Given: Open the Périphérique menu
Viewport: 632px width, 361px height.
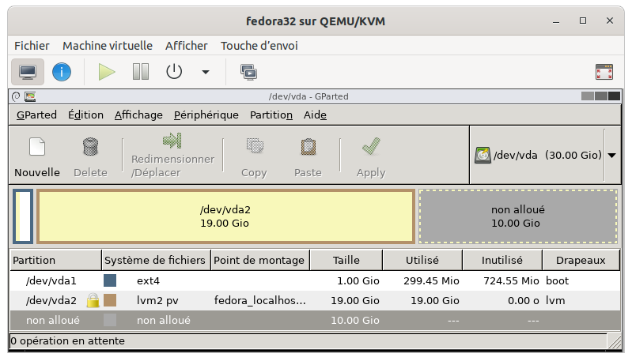Looking at the screenshot, I should (x=206, y=115).
